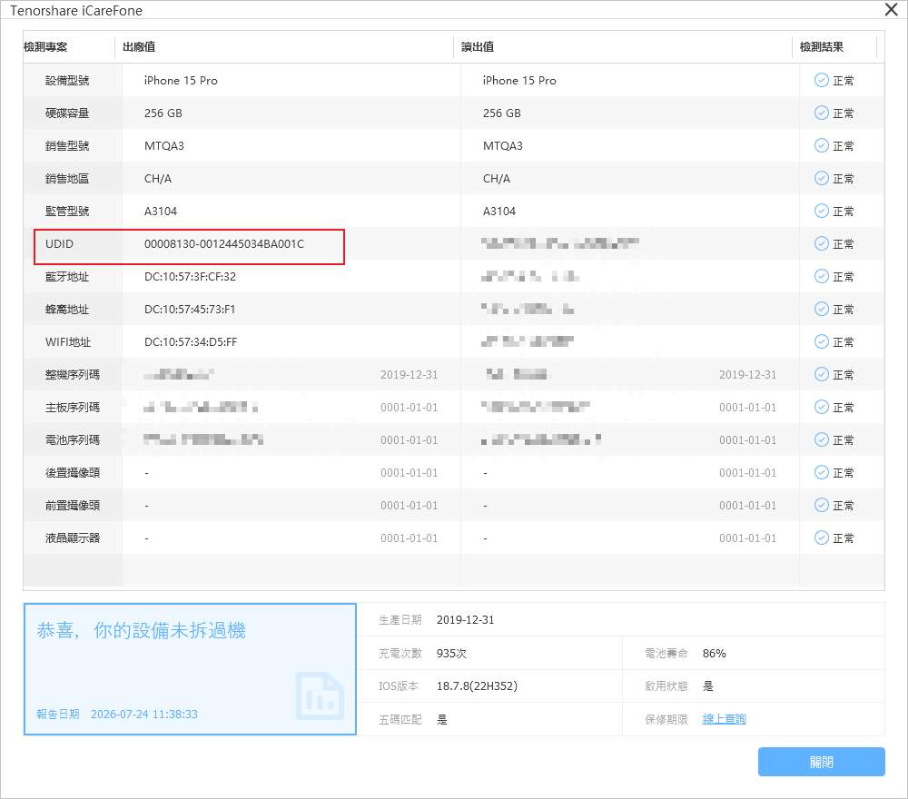The height and width of the screenshot is (799, 908).
Task: Select the 硬碟容量 row label
Action: click(67, 113)
